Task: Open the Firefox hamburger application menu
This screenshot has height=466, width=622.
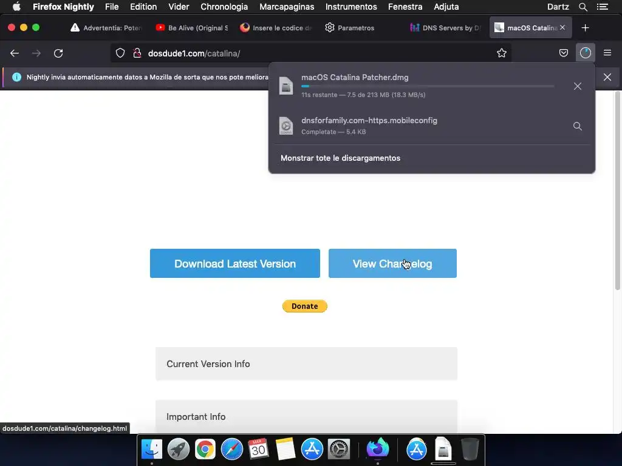Action: [607, 53]
